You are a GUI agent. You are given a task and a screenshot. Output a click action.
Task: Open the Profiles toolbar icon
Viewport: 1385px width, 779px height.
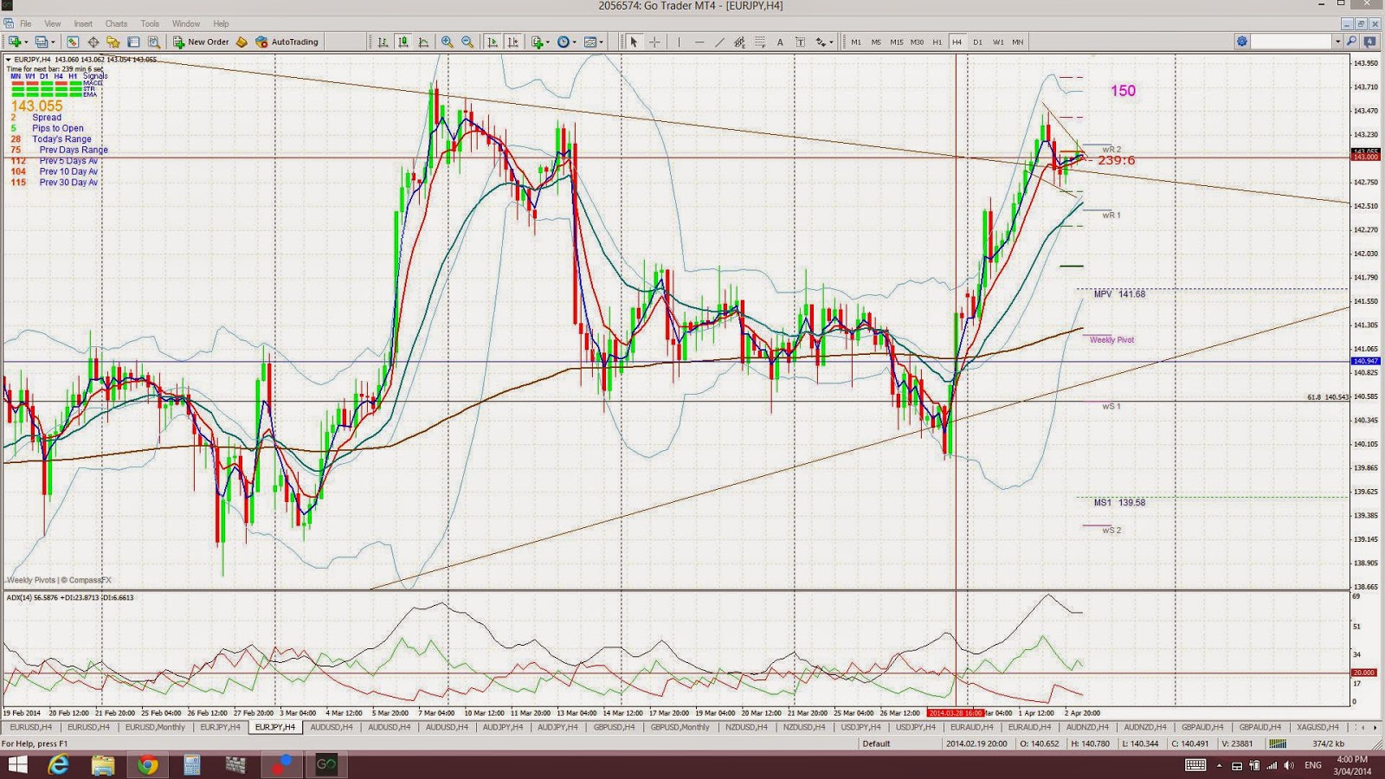pos(41,42)
